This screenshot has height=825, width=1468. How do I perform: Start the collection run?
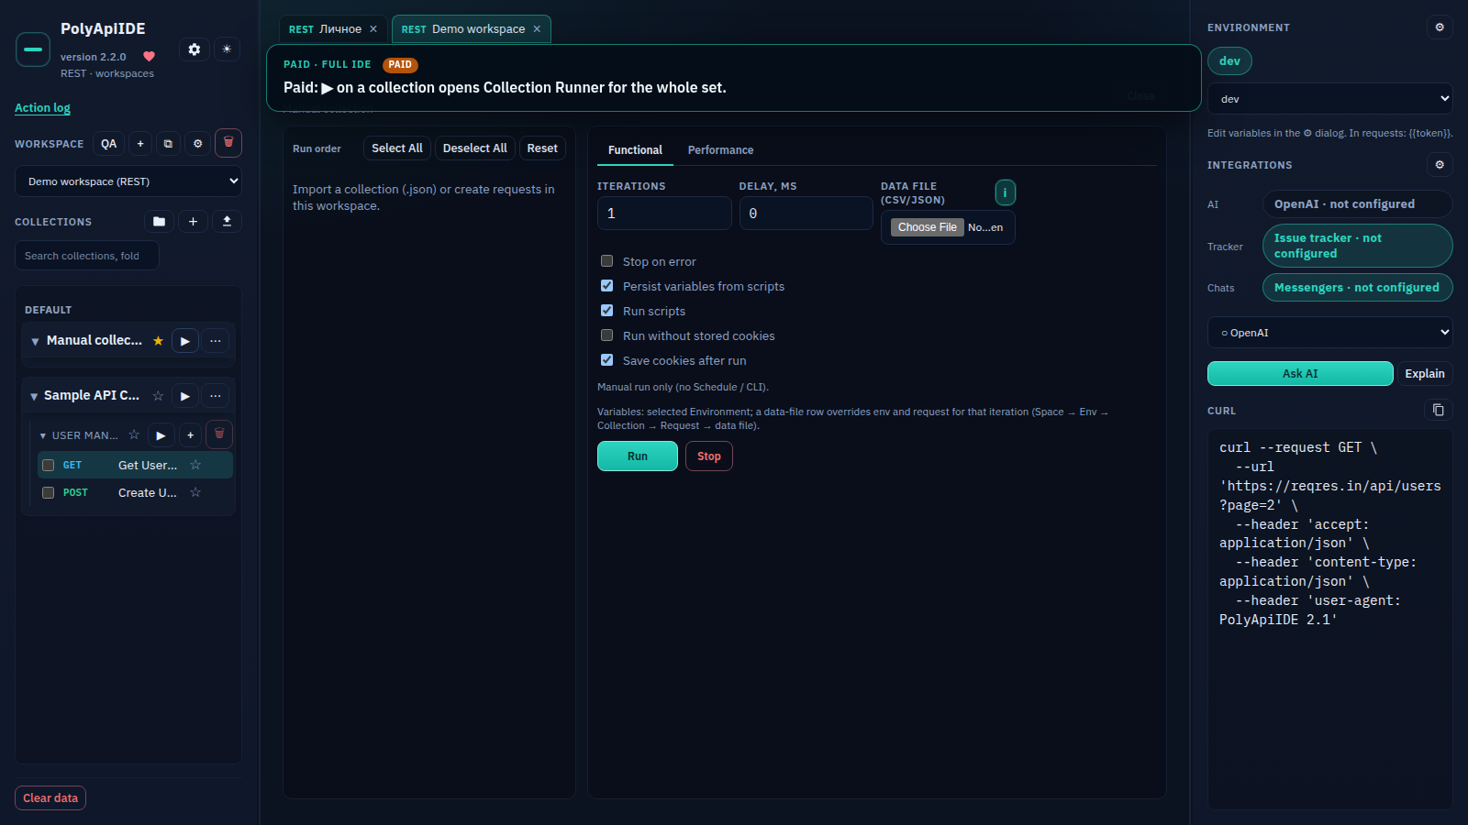[638, 456]
